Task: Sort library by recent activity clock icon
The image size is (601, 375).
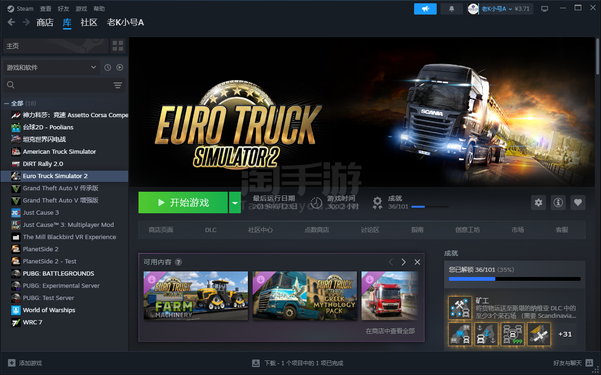Action: point(108,67)
